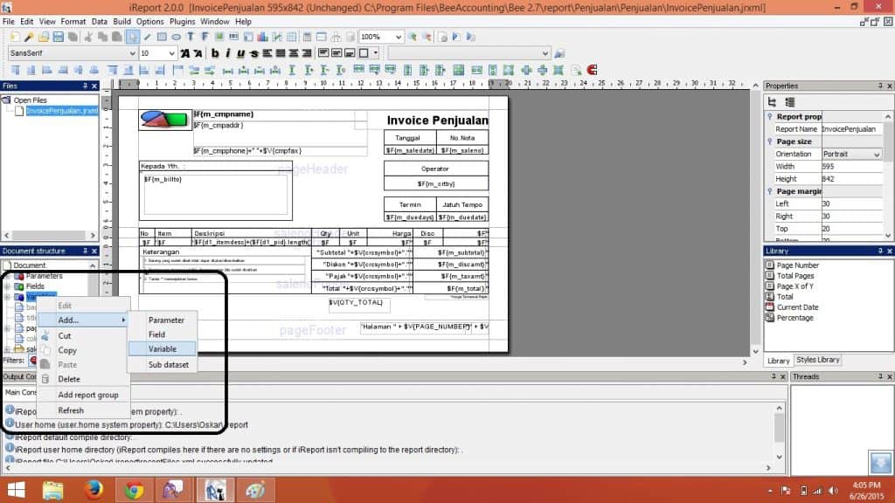Select the Text Field tool
895x503 pixels.
pos(205,37)
